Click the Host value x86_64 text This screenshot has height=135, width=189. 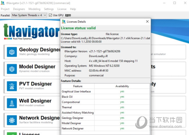click(x=113, y=61)
